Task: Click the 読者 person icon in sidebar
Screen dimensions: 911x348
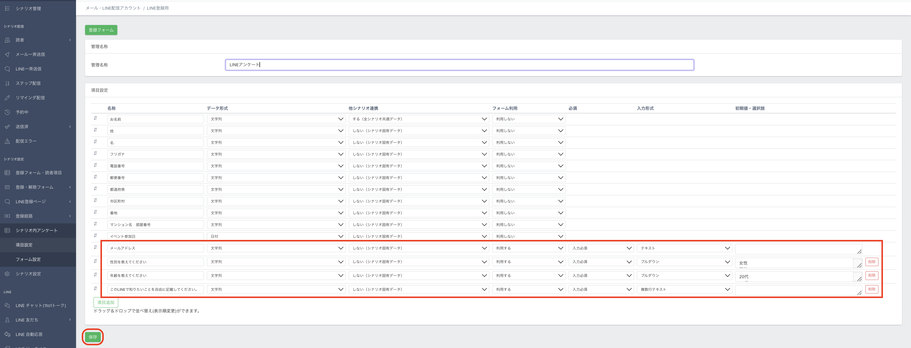Action: 7,40
